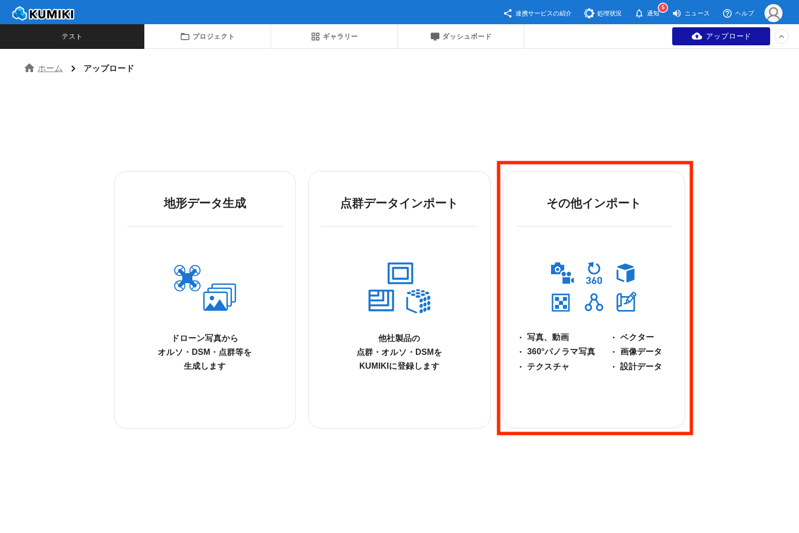Image resolution: width=799 pixels, height=533 pixels.
Task: Click the checkered texture icon
Action: 561,302
